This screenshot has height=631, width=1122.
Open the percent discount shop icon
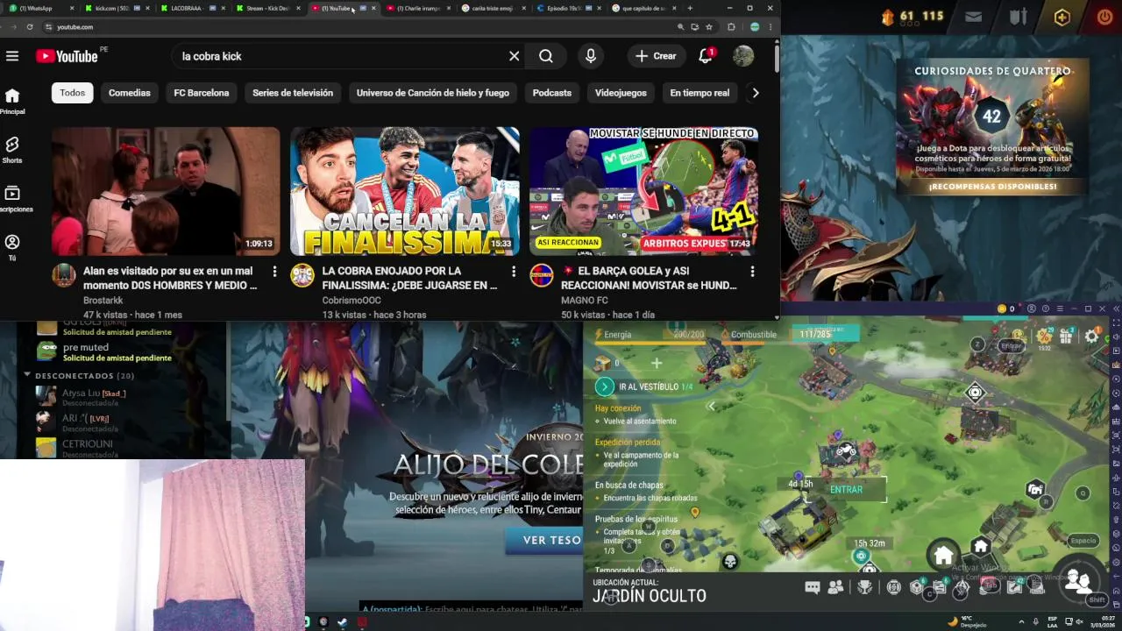point(1043,336)
